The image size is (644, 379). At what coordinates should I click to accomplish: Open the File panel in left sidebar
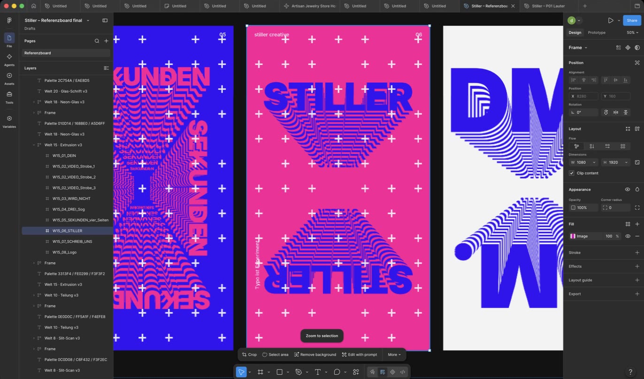click(9, 40)
